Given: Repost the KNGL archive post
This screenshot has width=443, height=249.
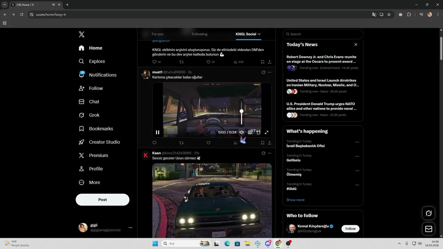Looking at the screenshot, I should coord(181,62).
